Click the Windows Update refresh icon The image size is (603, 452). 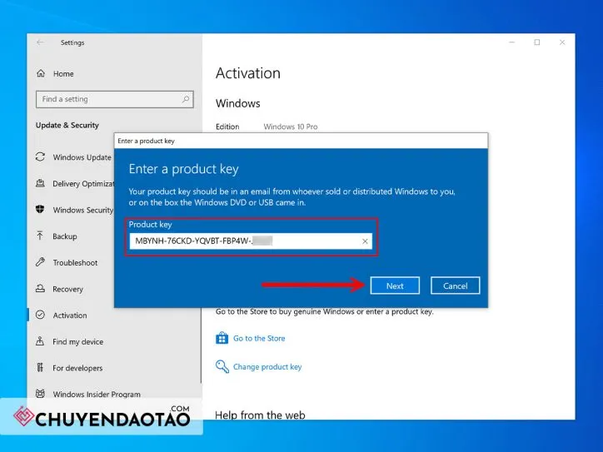[40, 156]
